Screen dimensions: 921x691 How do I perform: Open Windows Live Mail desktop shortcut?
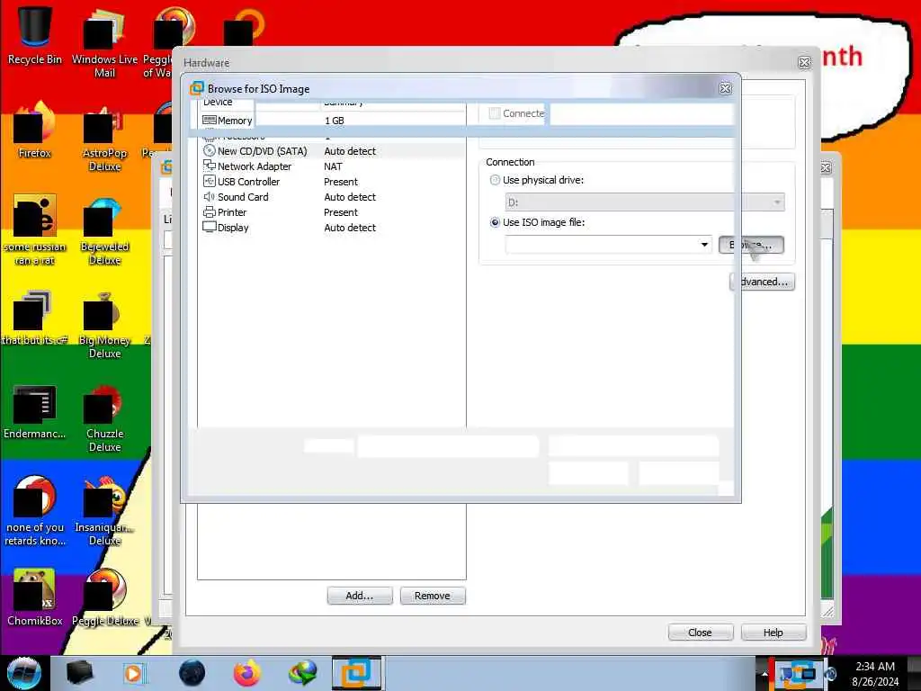click(x=104, y=42)
